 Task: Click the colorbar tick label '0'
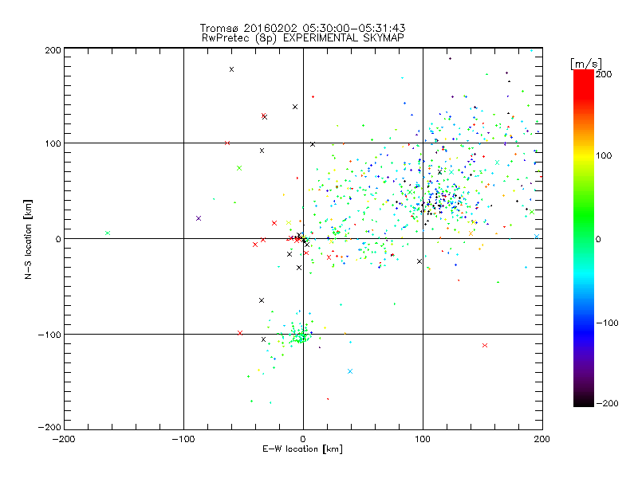coord(598,239)
